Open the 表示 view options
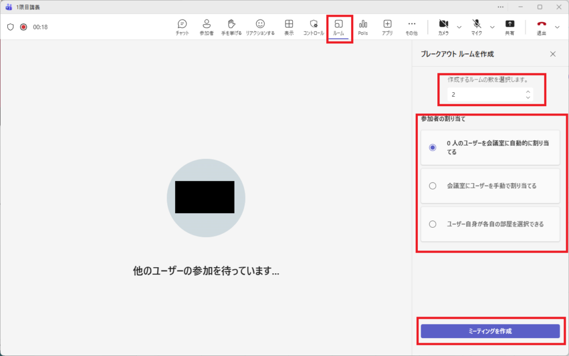The image size is (569, 356). 289,27
